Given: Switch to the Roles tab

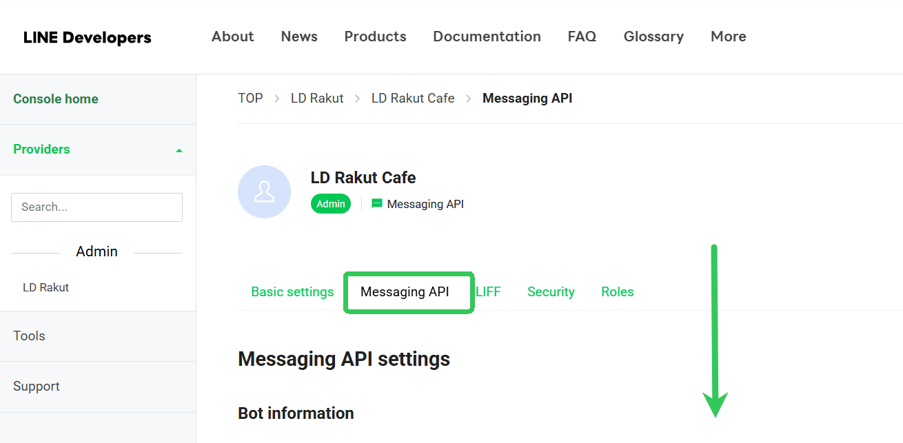Looking at the screenshot, I should 618,291.
